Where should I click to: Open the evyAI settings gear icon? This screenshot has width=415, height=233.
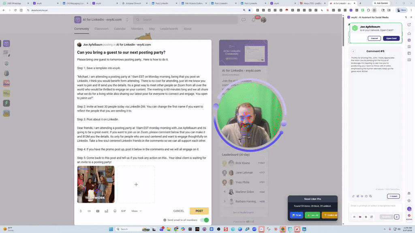[409, 201]
